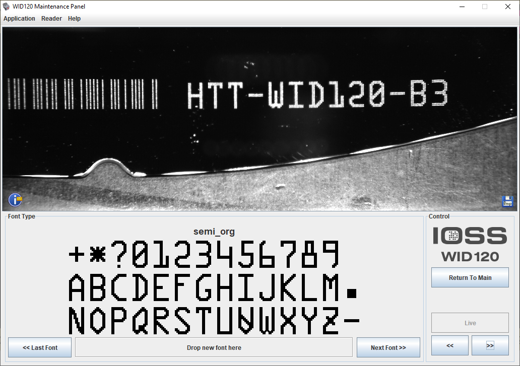The height and width of the screenshot is (366, 520).
Task: Click the >> control button
Action: coord(490,345)
